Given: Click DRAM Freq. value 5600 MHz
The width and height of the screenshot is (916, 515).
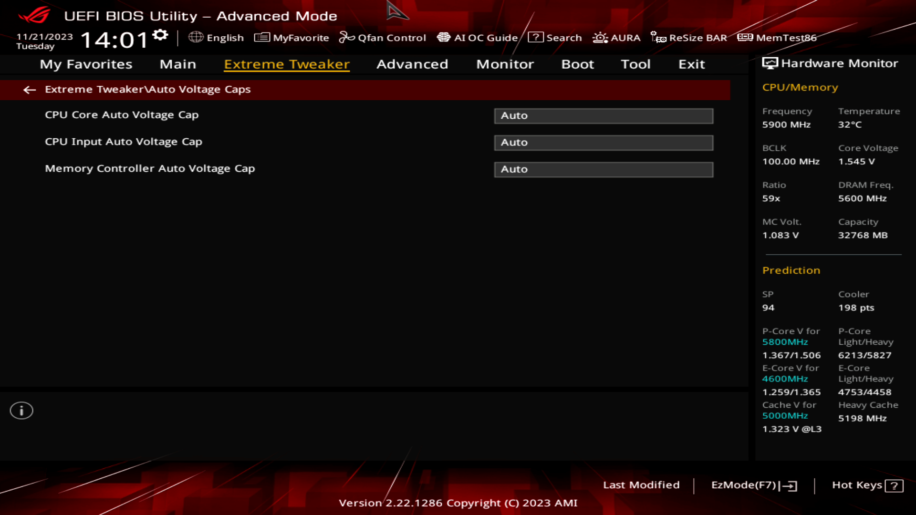Looking at the screenshot, I should coord(862,198).
